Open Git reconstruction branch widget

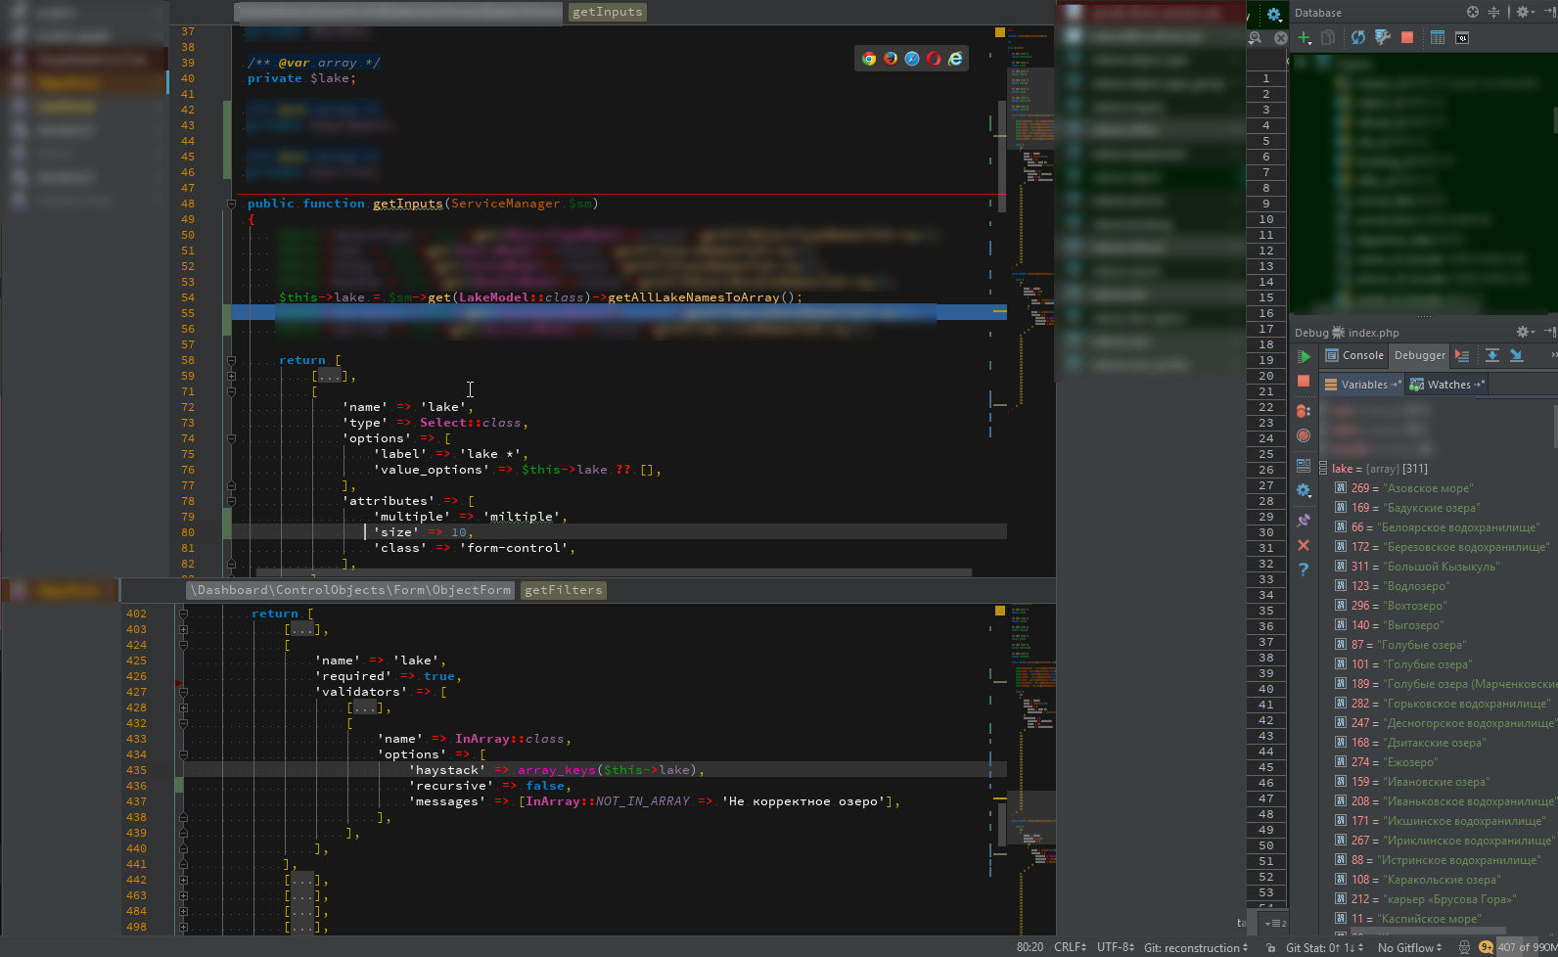click(x=1196, y=947)
